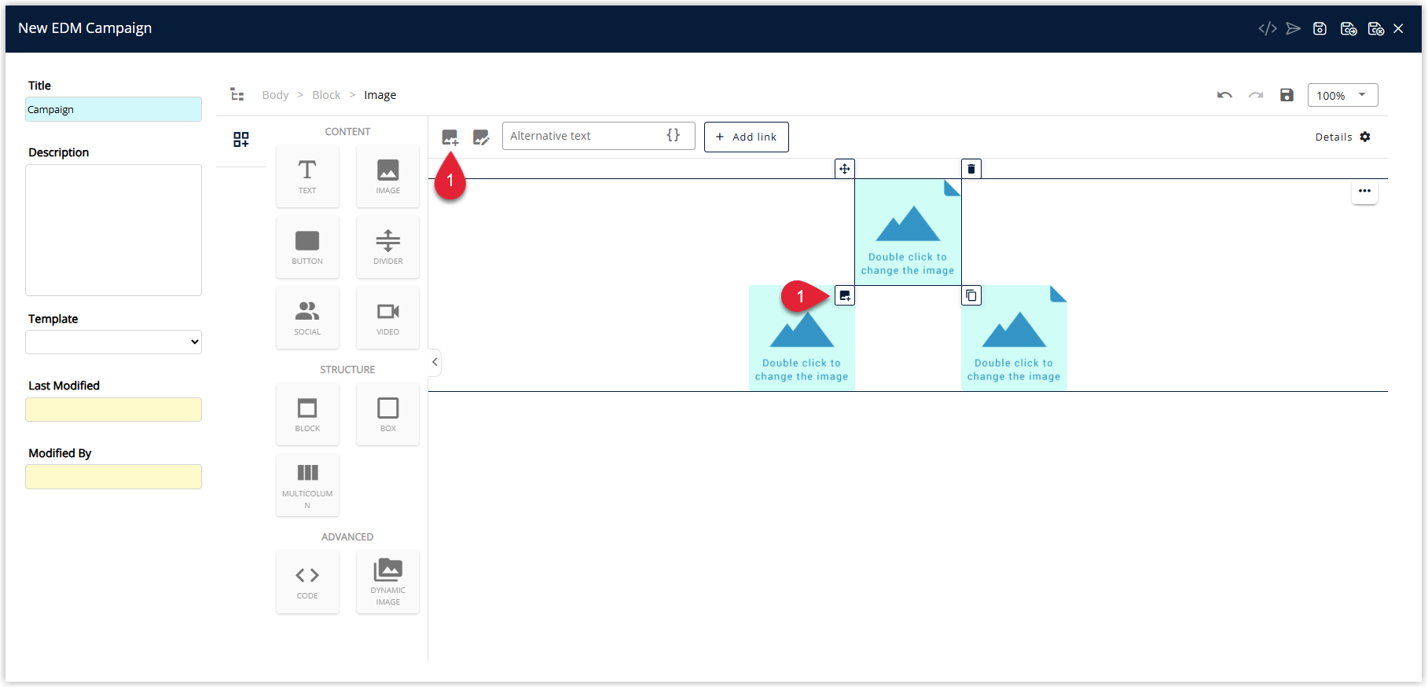
Task: Click the send campaign paper-plane icon
Action: [x=1293, y=29]
